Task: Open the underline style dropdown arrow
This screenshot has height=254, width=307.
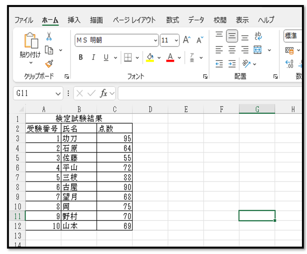Action: coord(115,58)
